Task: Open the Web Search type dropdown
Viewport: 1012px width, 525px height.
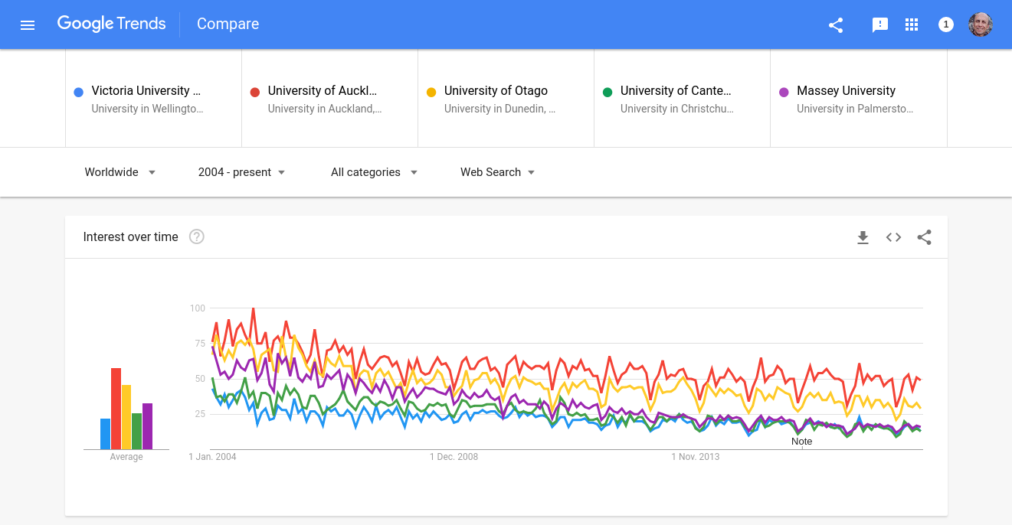Action: 497,172
